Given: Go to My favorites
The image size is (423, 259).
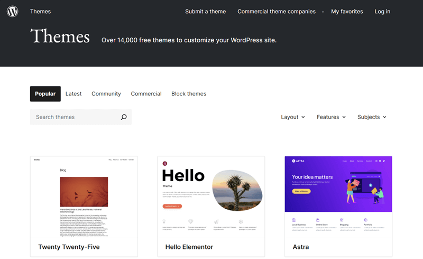Looking at the screenshot, I should coord(347,11).
